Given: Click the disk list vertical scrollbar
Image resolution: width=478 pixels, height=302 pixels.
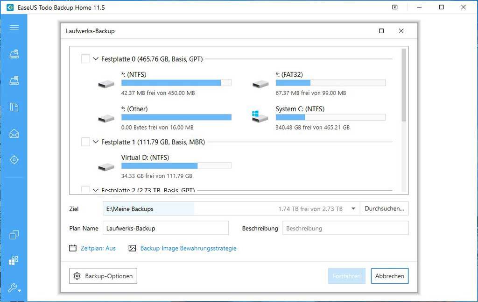Looking at the screenshot, I should (404, 85).
